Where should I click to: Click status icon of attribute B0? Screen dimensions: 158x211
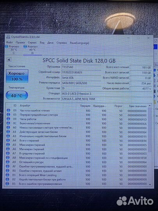[x=7, y=171]
